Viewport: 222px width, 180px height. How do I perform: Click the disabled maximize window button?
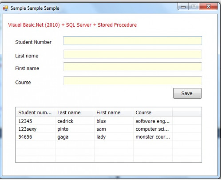coord(194,7)
